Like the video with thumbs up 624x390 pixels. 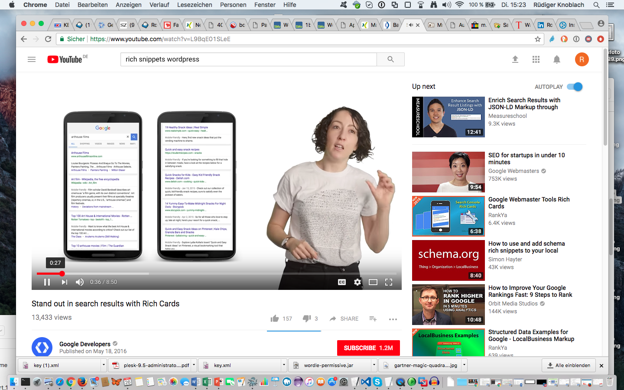(x=275, y=318)
